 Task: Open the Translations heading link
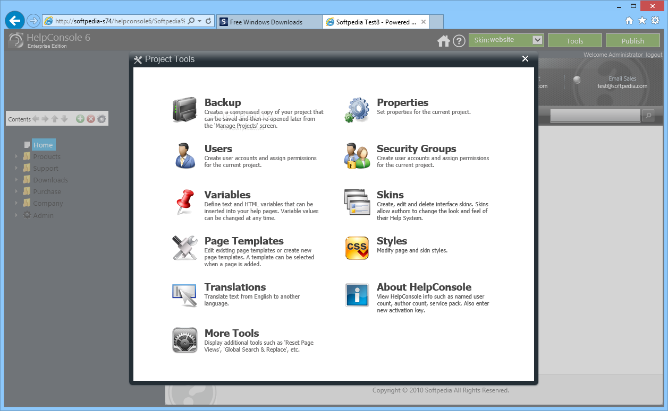click(235, 287)
